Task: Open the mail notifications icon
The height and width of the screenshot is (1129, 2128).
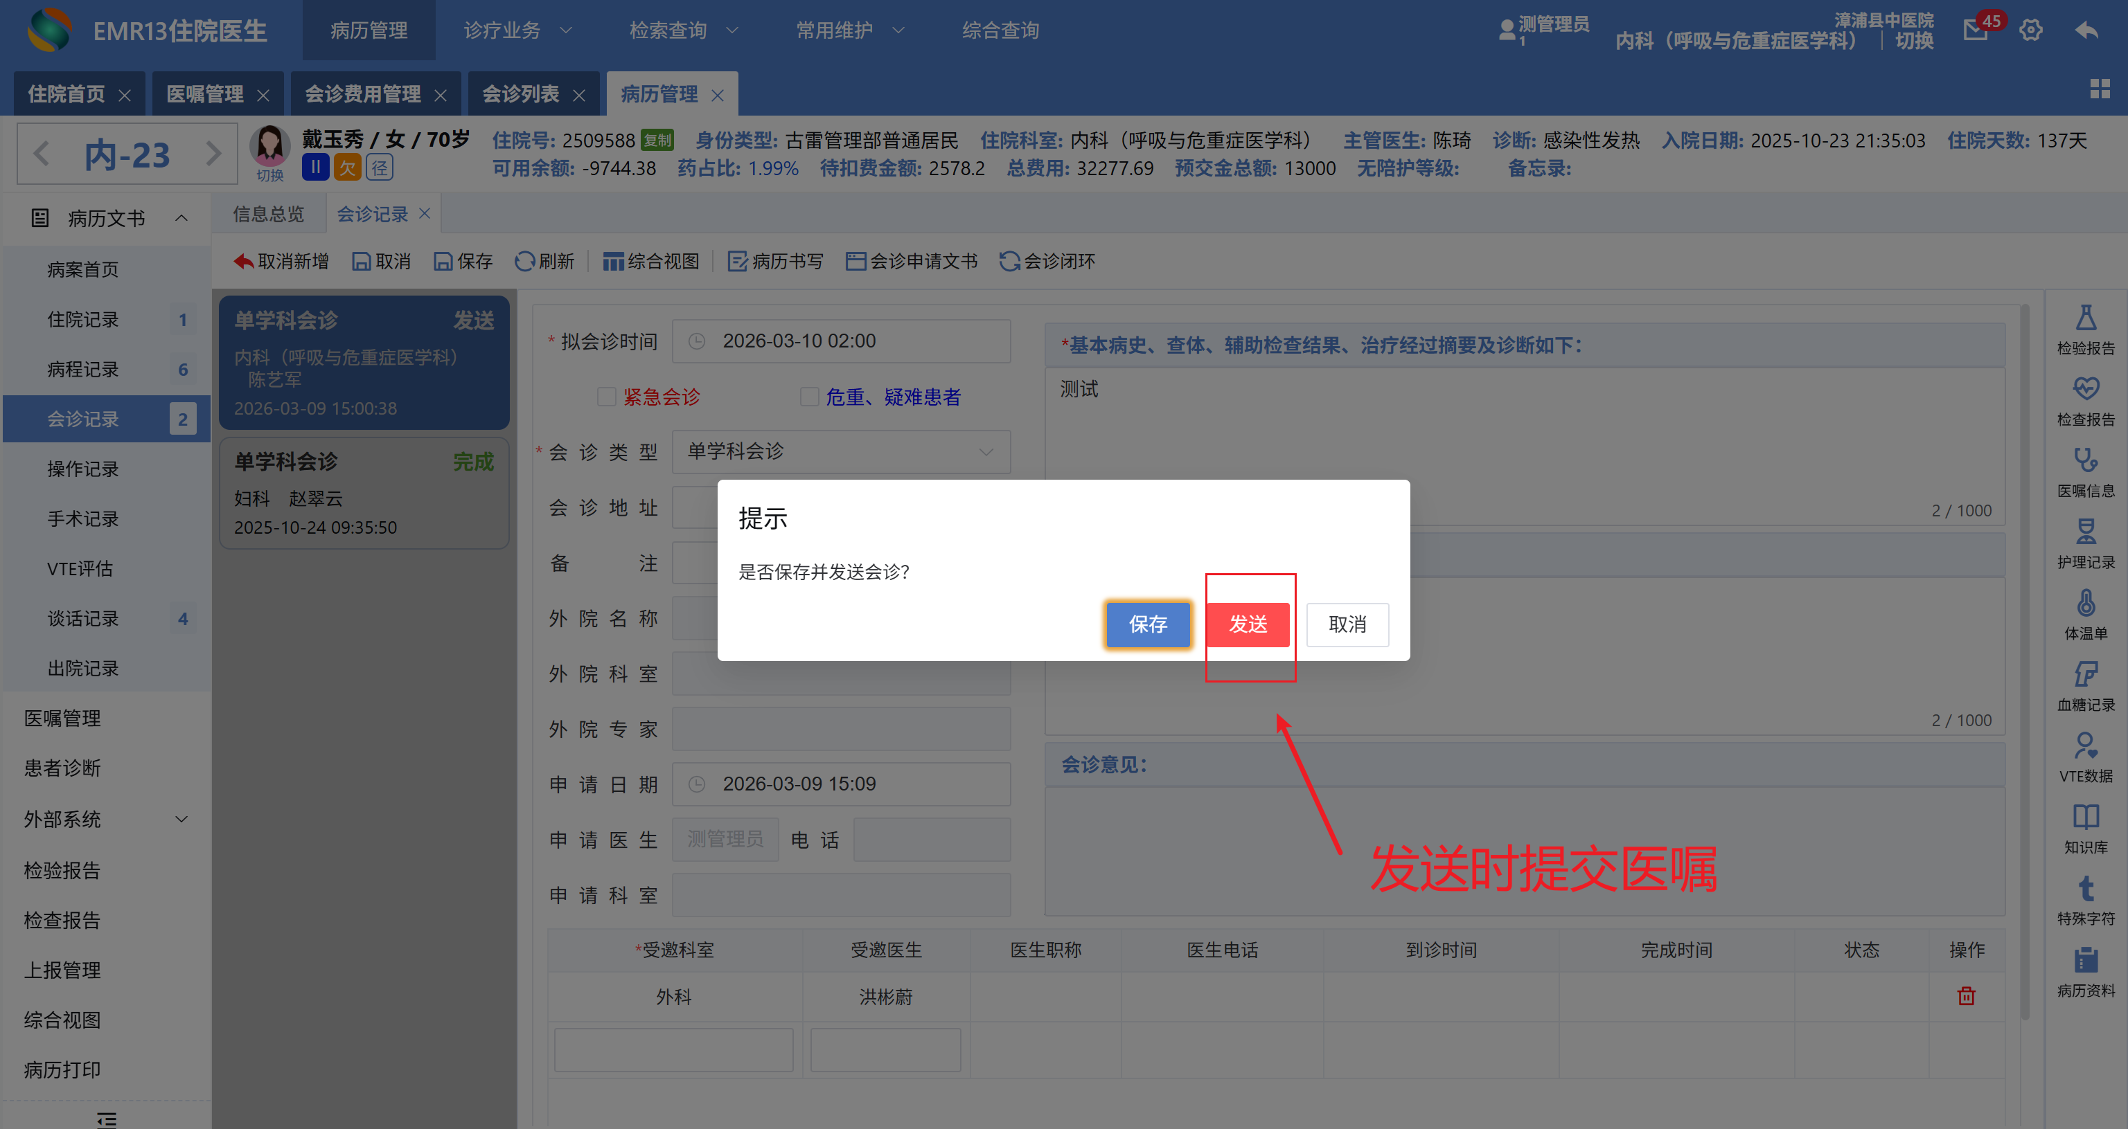Action: (1975, 30)
